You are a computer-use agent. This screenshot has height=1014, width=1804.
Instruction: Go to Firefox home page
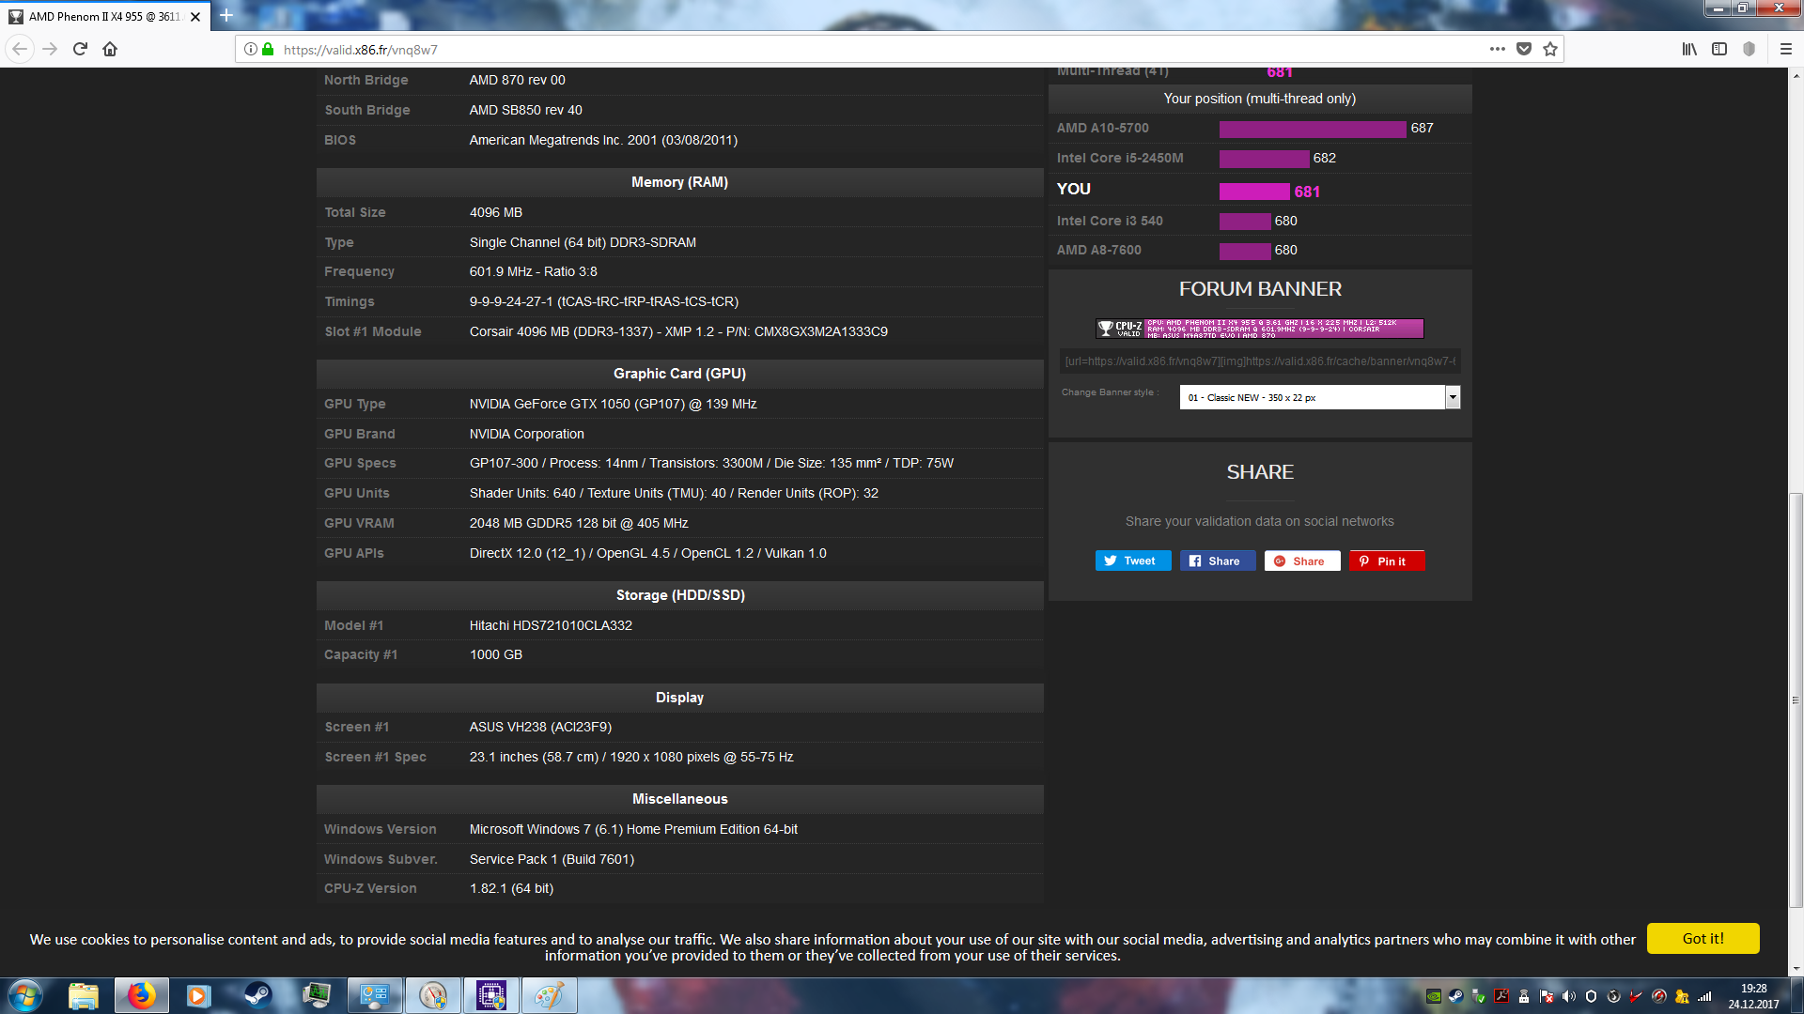[x=110, y=49]
